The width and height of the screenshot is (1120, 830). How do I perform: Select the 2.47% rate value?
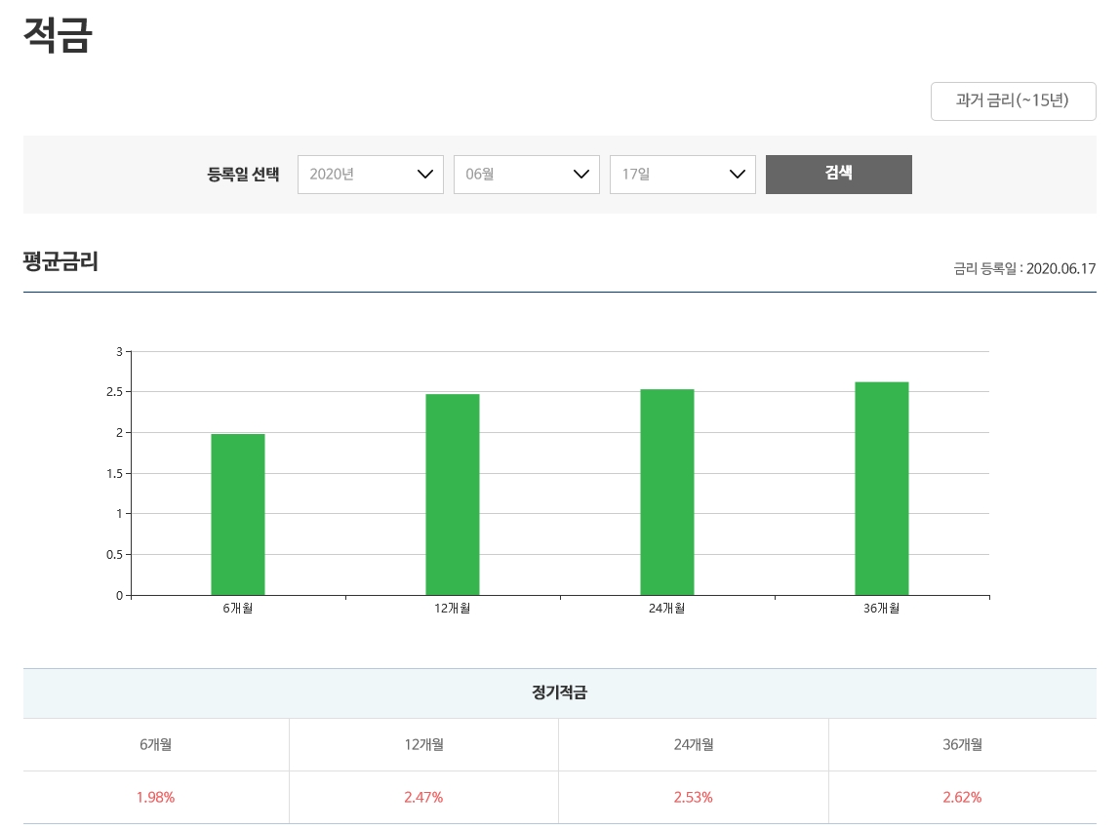pyautogui.click(x=423, y=797)
